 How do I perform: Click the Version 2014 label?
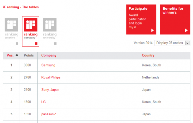click(143, 43)
